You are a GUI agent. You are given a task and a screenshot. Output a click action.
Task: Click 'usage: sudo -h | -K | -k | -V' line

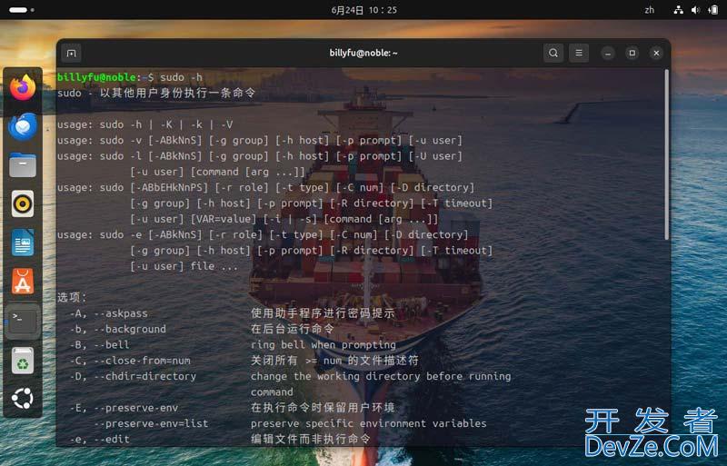(145, 124)
